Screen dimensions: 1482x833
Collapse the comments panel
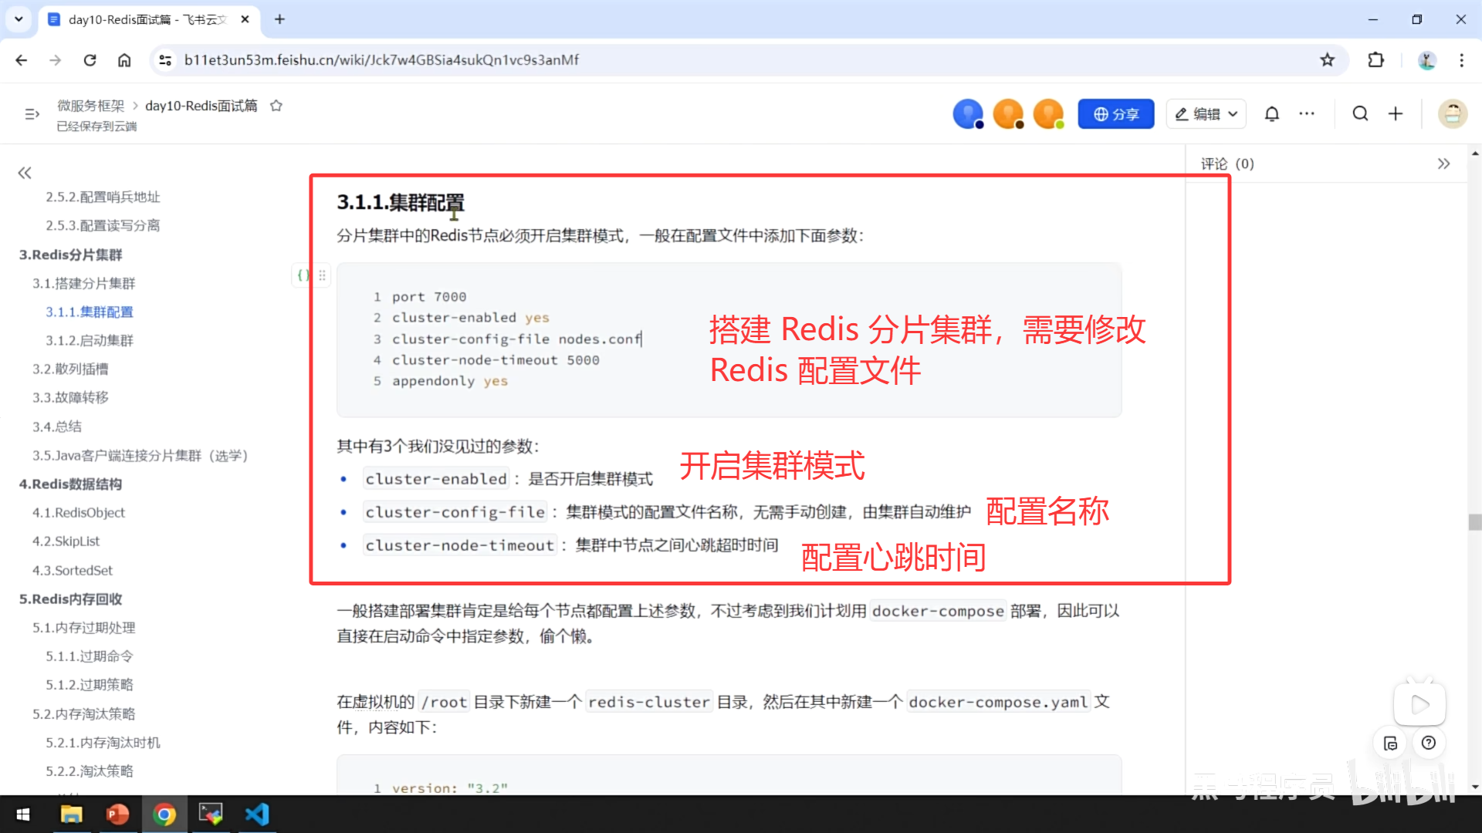click(1443, 164)
